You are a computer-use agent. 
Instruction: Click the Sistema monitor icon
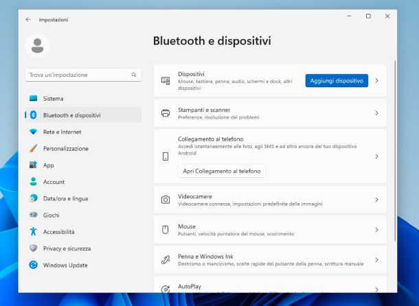(33, 98)
